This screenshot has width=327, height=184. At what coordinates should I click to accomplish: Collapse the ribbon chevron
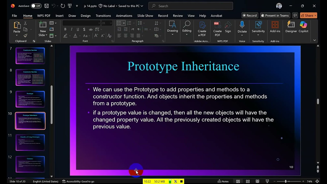314,40
